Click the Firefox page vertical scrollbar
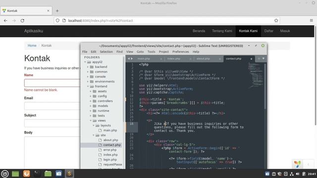317x178 pixels. point(316,75)
